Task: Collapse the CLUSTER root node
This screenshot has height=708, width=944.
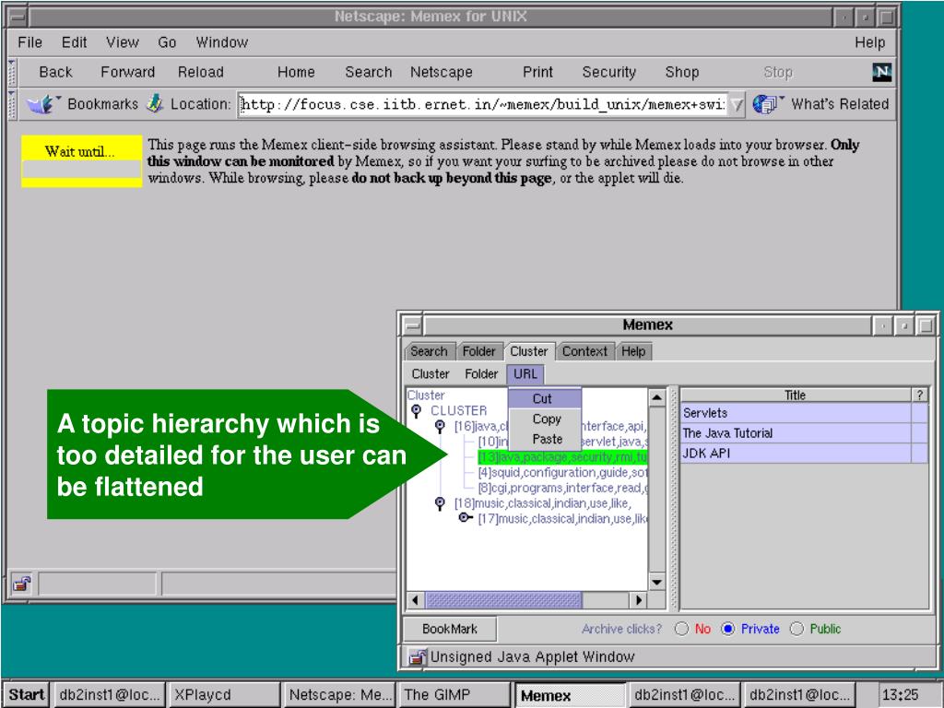Action: coord(416,410)
